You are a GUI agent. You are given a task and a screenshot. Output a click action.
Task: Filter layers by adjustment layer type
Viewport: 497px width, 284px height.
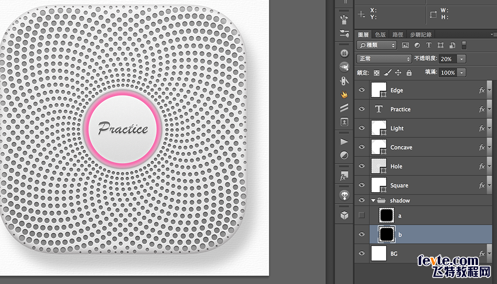[417, 45]
